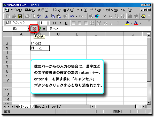Open the Font Color dropdown arrow
This screenshot has height=118, width=155.
140,23
